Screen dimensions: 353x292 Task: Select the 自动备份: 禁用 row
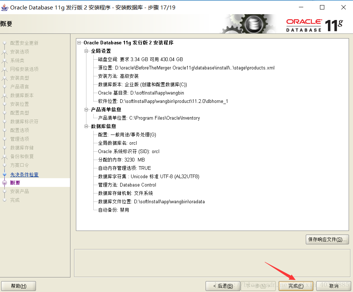pyautogui.click(x=113, y=210)
